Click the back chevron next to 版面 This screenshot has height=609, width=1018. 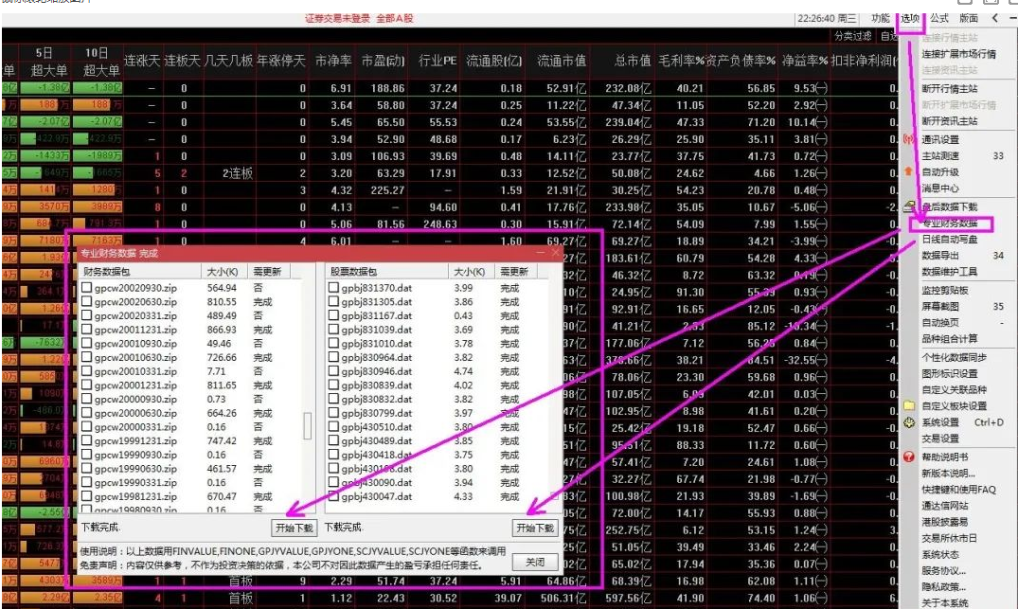tap(994, 18)
